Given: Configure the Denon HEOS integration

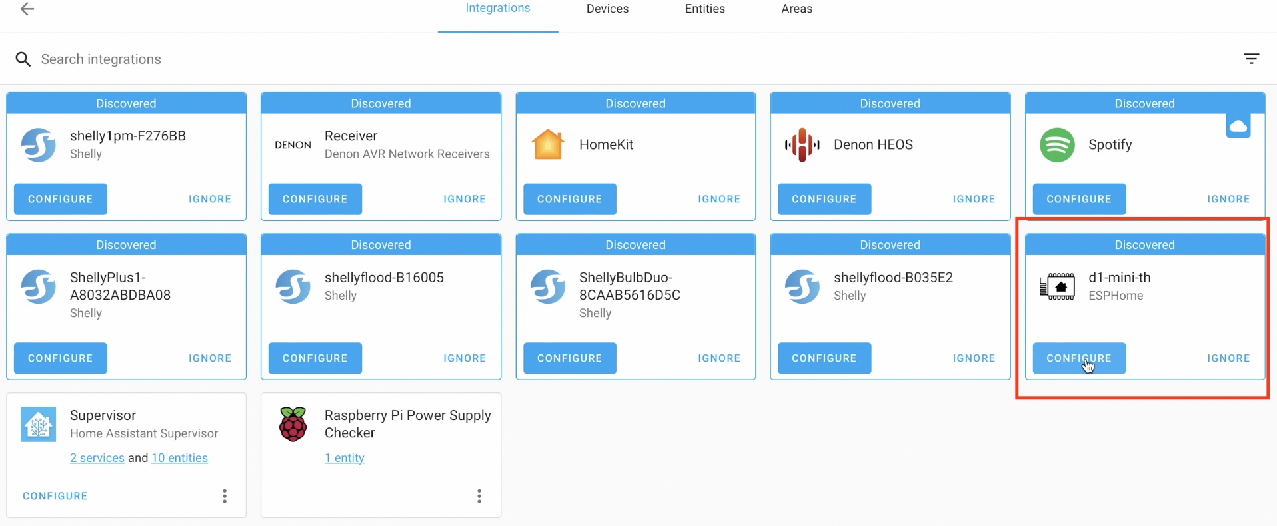Looking at the screenshot, I should coord(824,199).
